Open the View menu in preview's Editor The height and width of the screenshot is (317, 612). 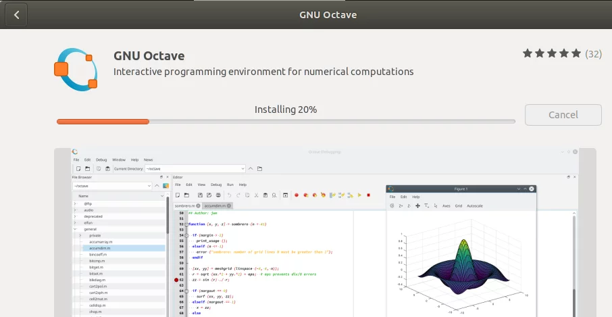click(201, 185)
